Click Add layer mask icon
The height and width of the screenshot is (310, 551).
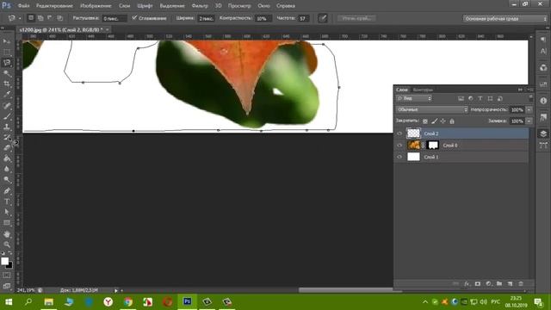click(x=478, y=283)
